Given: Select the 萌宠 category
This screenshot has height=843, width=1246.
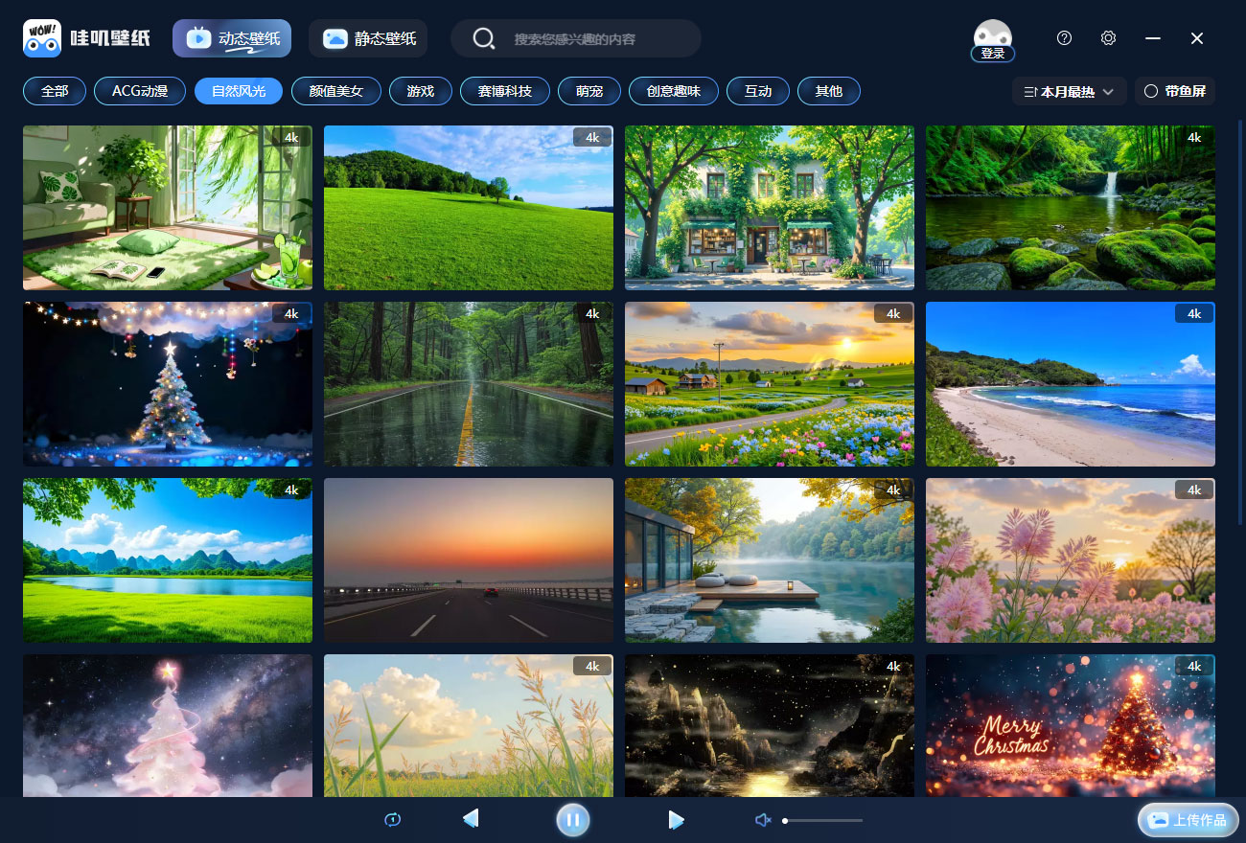Looking at the screenshot, I should tap(589, 91).
